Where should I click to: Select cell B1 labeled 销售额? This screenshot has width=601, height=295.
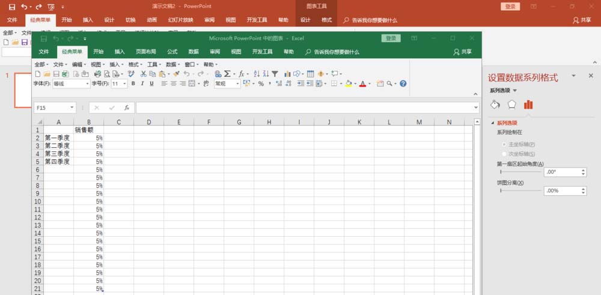pyautogui.click(x=88, y=130)
